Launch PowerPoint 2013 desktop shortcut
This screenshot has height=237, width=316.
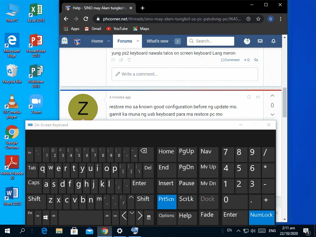click(x=36, y=45)
